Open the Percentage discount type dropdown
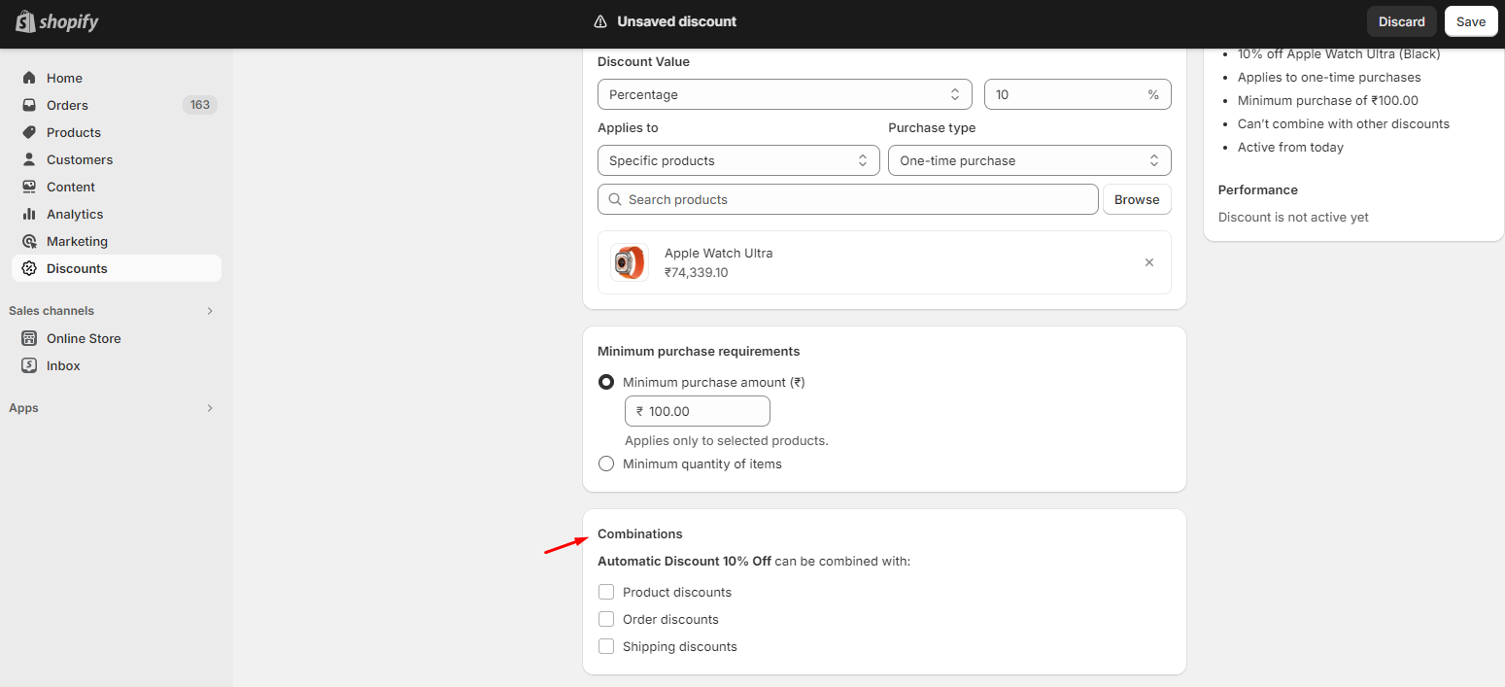This screenshot has width=1505, height=687. pos(784,94)
